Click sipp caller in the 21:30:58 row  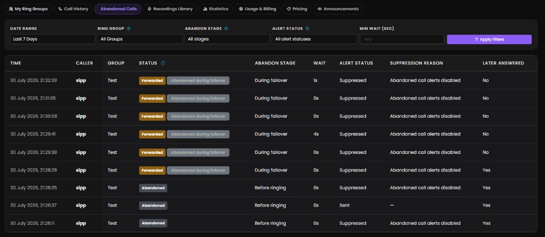click(x=81, y=116)
